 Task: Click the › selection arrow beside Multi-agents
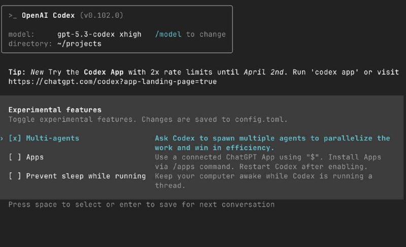coord(3,138)
